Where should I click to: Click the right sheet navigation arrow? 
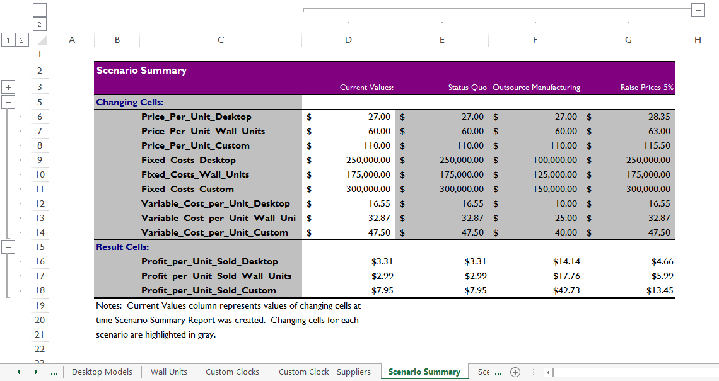click(x=35, y=372)
